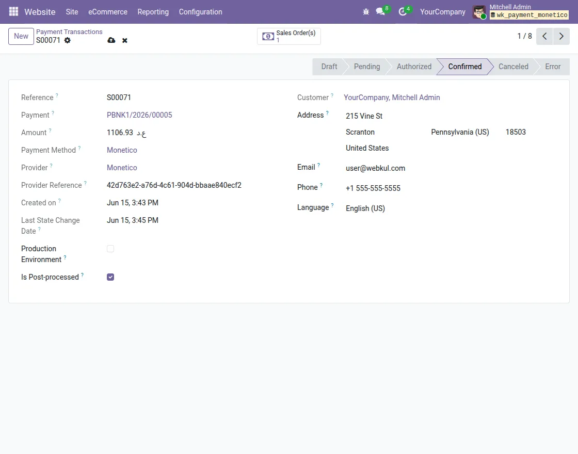Click the zip code 18503
Viewport: 578px width, 454px height.
(516, 132)
